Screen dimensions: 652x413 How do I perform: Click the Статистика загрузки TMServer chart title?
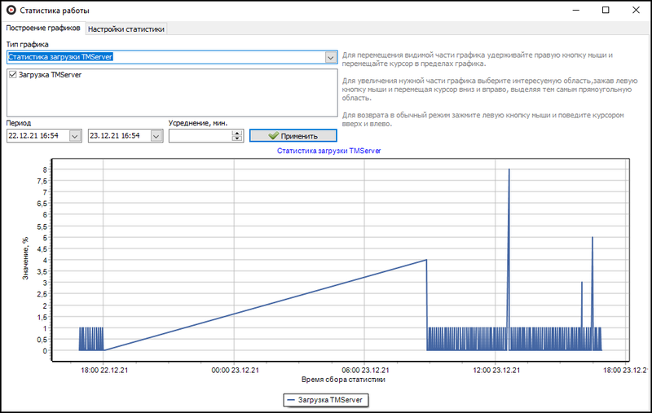[329, 152]
